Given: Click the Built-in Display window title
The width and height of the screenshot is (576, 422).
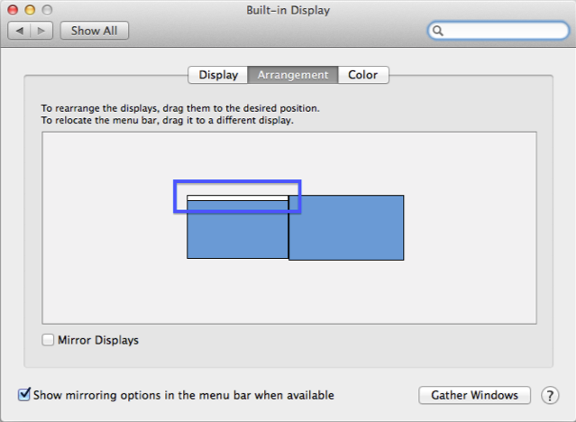Looking at the screenshot, I should pos(288,10).
